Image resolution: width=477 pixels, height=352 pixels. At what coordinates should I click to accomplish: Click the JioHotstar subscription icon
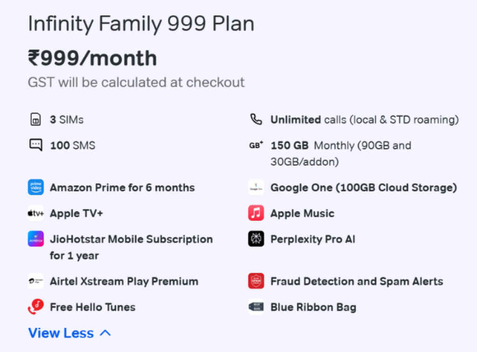pyautogui.click(x=35, y=239)
